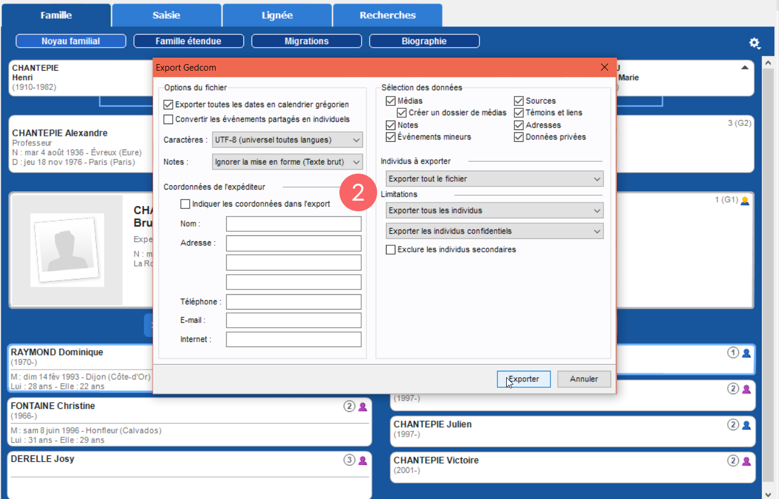Switch to the Lignée tab
This screenshot has width=779, height=499.
(x=277, y=15)
